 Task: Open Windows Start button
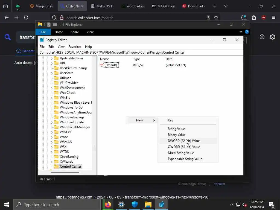pyautogui.click(x=7, y=205)
